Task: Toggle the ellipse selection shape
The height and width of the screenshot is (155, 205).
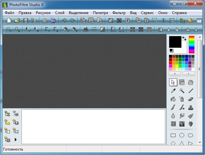Action: [182, 135]
